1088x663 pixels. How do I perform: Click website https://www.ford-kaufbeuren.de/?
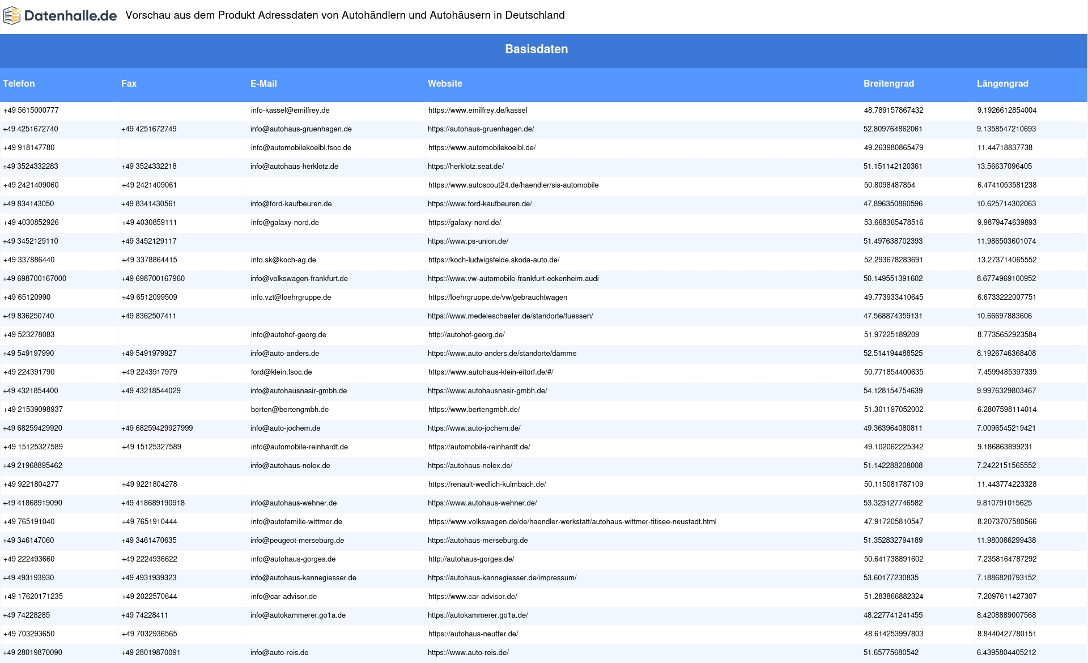tap(480, 204)
